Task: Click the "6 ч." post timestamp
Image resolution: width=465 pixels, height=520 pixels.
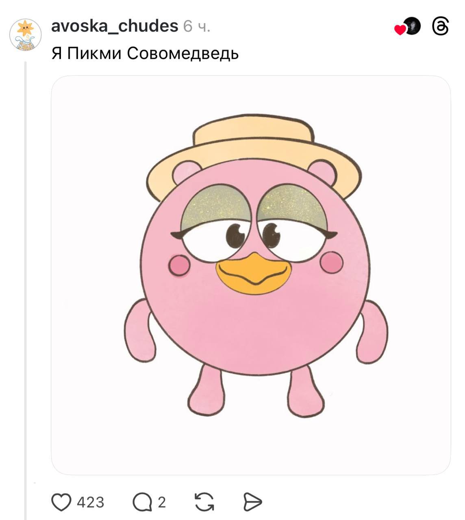Action: (197, 26)
